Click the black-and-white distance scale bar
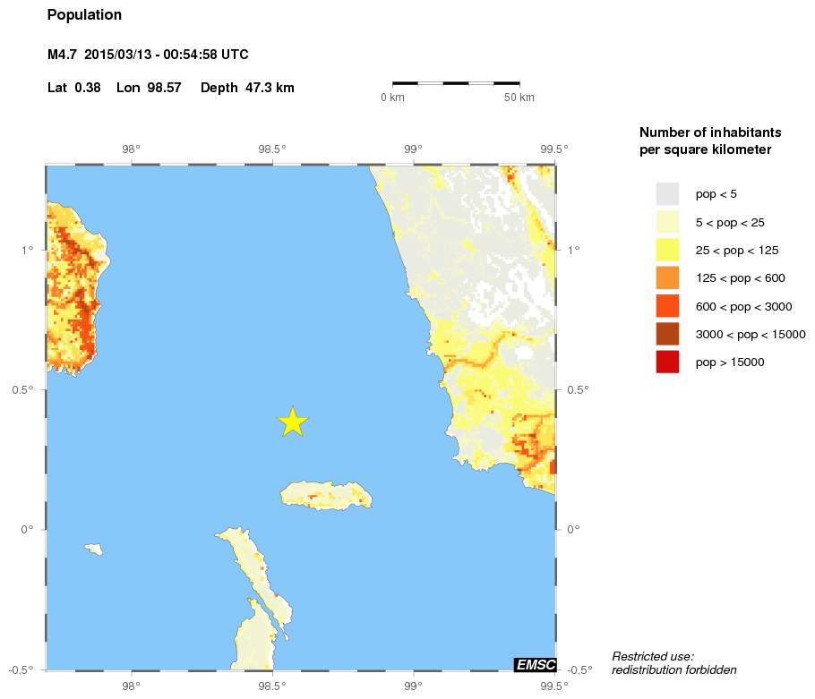815x699 pixels. tap(456, 83)
